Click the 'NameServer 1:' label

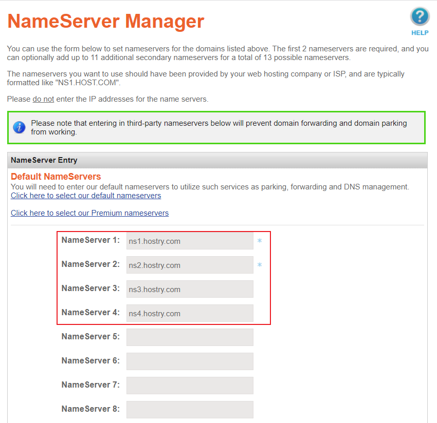pos(90,240)
